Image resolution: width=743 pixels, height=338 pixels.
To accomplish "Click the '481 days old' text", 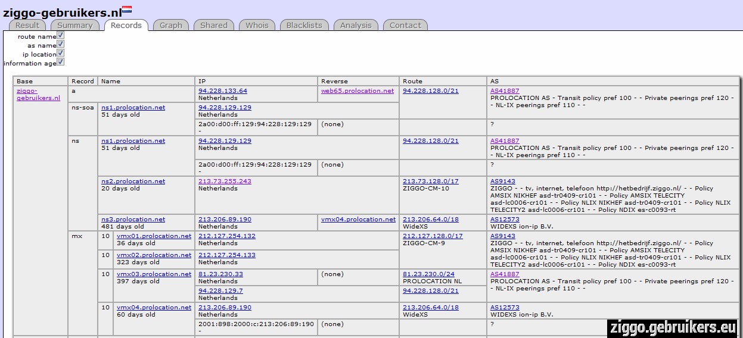I will point(123,226).
